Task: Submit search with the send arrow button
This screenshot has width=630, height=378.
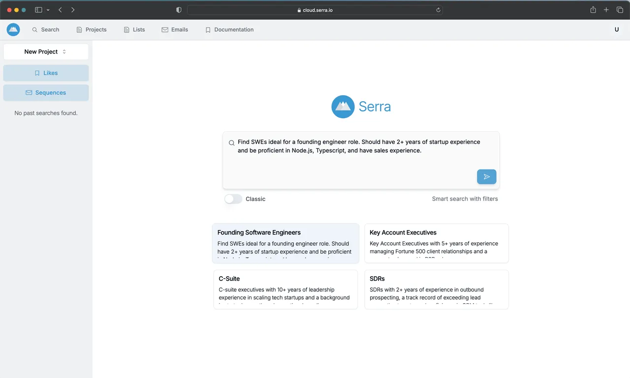Action: click(x=486, y=176)
